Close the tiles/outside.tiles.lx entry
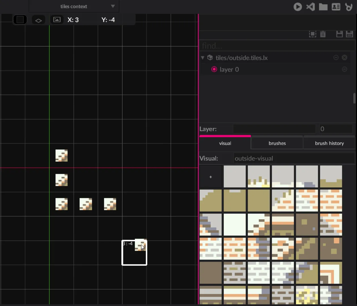 point(345,58)
